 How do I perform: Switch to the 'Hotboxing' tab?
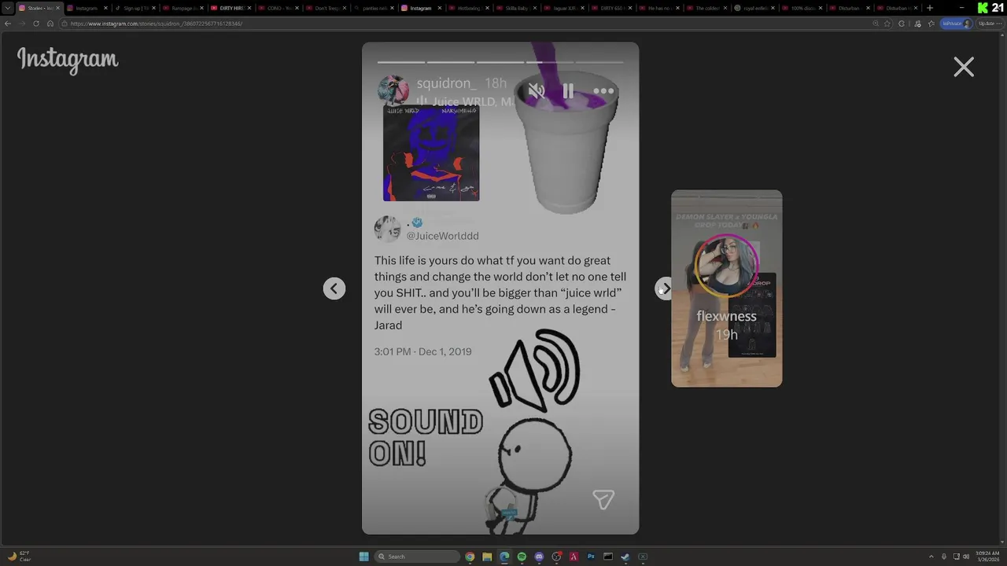(469, 8)
